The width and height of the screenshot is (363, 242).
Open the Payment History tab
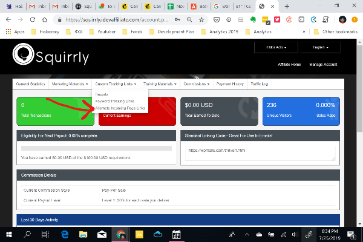tap(230, 84)
